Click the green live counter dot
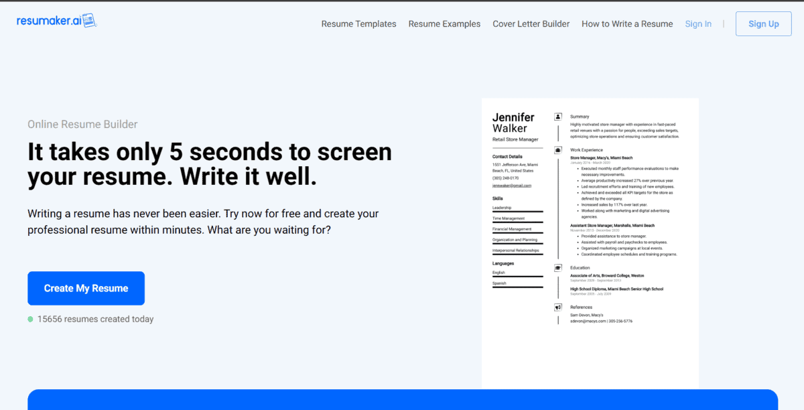Image resolution: width=804 pixels, height=410 pixels. point(31,319)
